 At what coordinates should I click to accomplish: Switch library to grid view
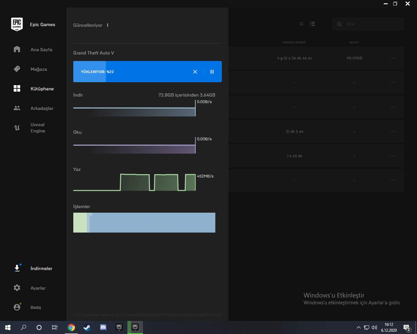301,24
